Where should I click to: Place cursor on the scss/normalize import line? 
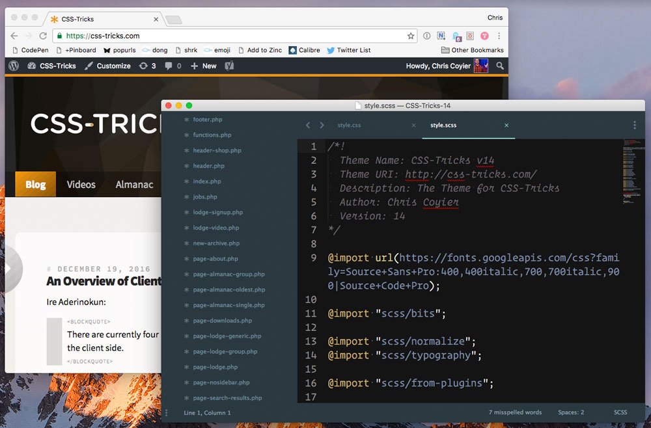coord(402,341)
